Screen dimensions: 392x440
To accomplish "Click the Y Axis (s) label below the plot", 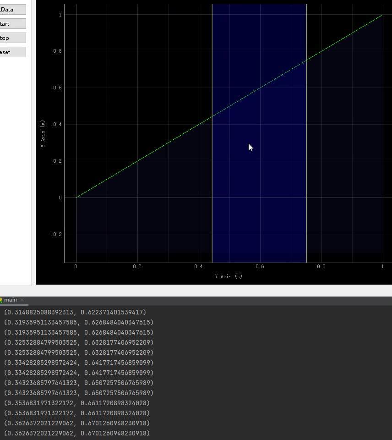I will [x=228, y=276].
